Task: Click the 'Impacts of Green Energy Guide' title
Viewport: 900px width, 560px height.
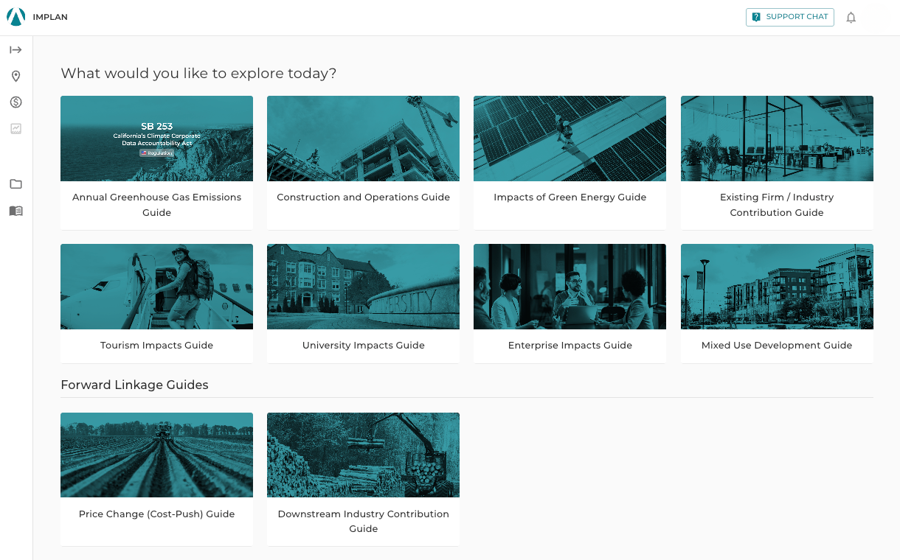Action: coord(570,197)
